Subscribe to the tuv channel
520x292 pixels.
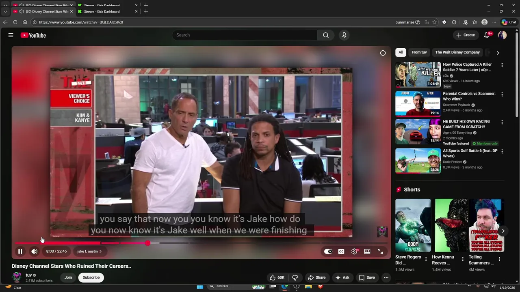[x=91, y=277]
